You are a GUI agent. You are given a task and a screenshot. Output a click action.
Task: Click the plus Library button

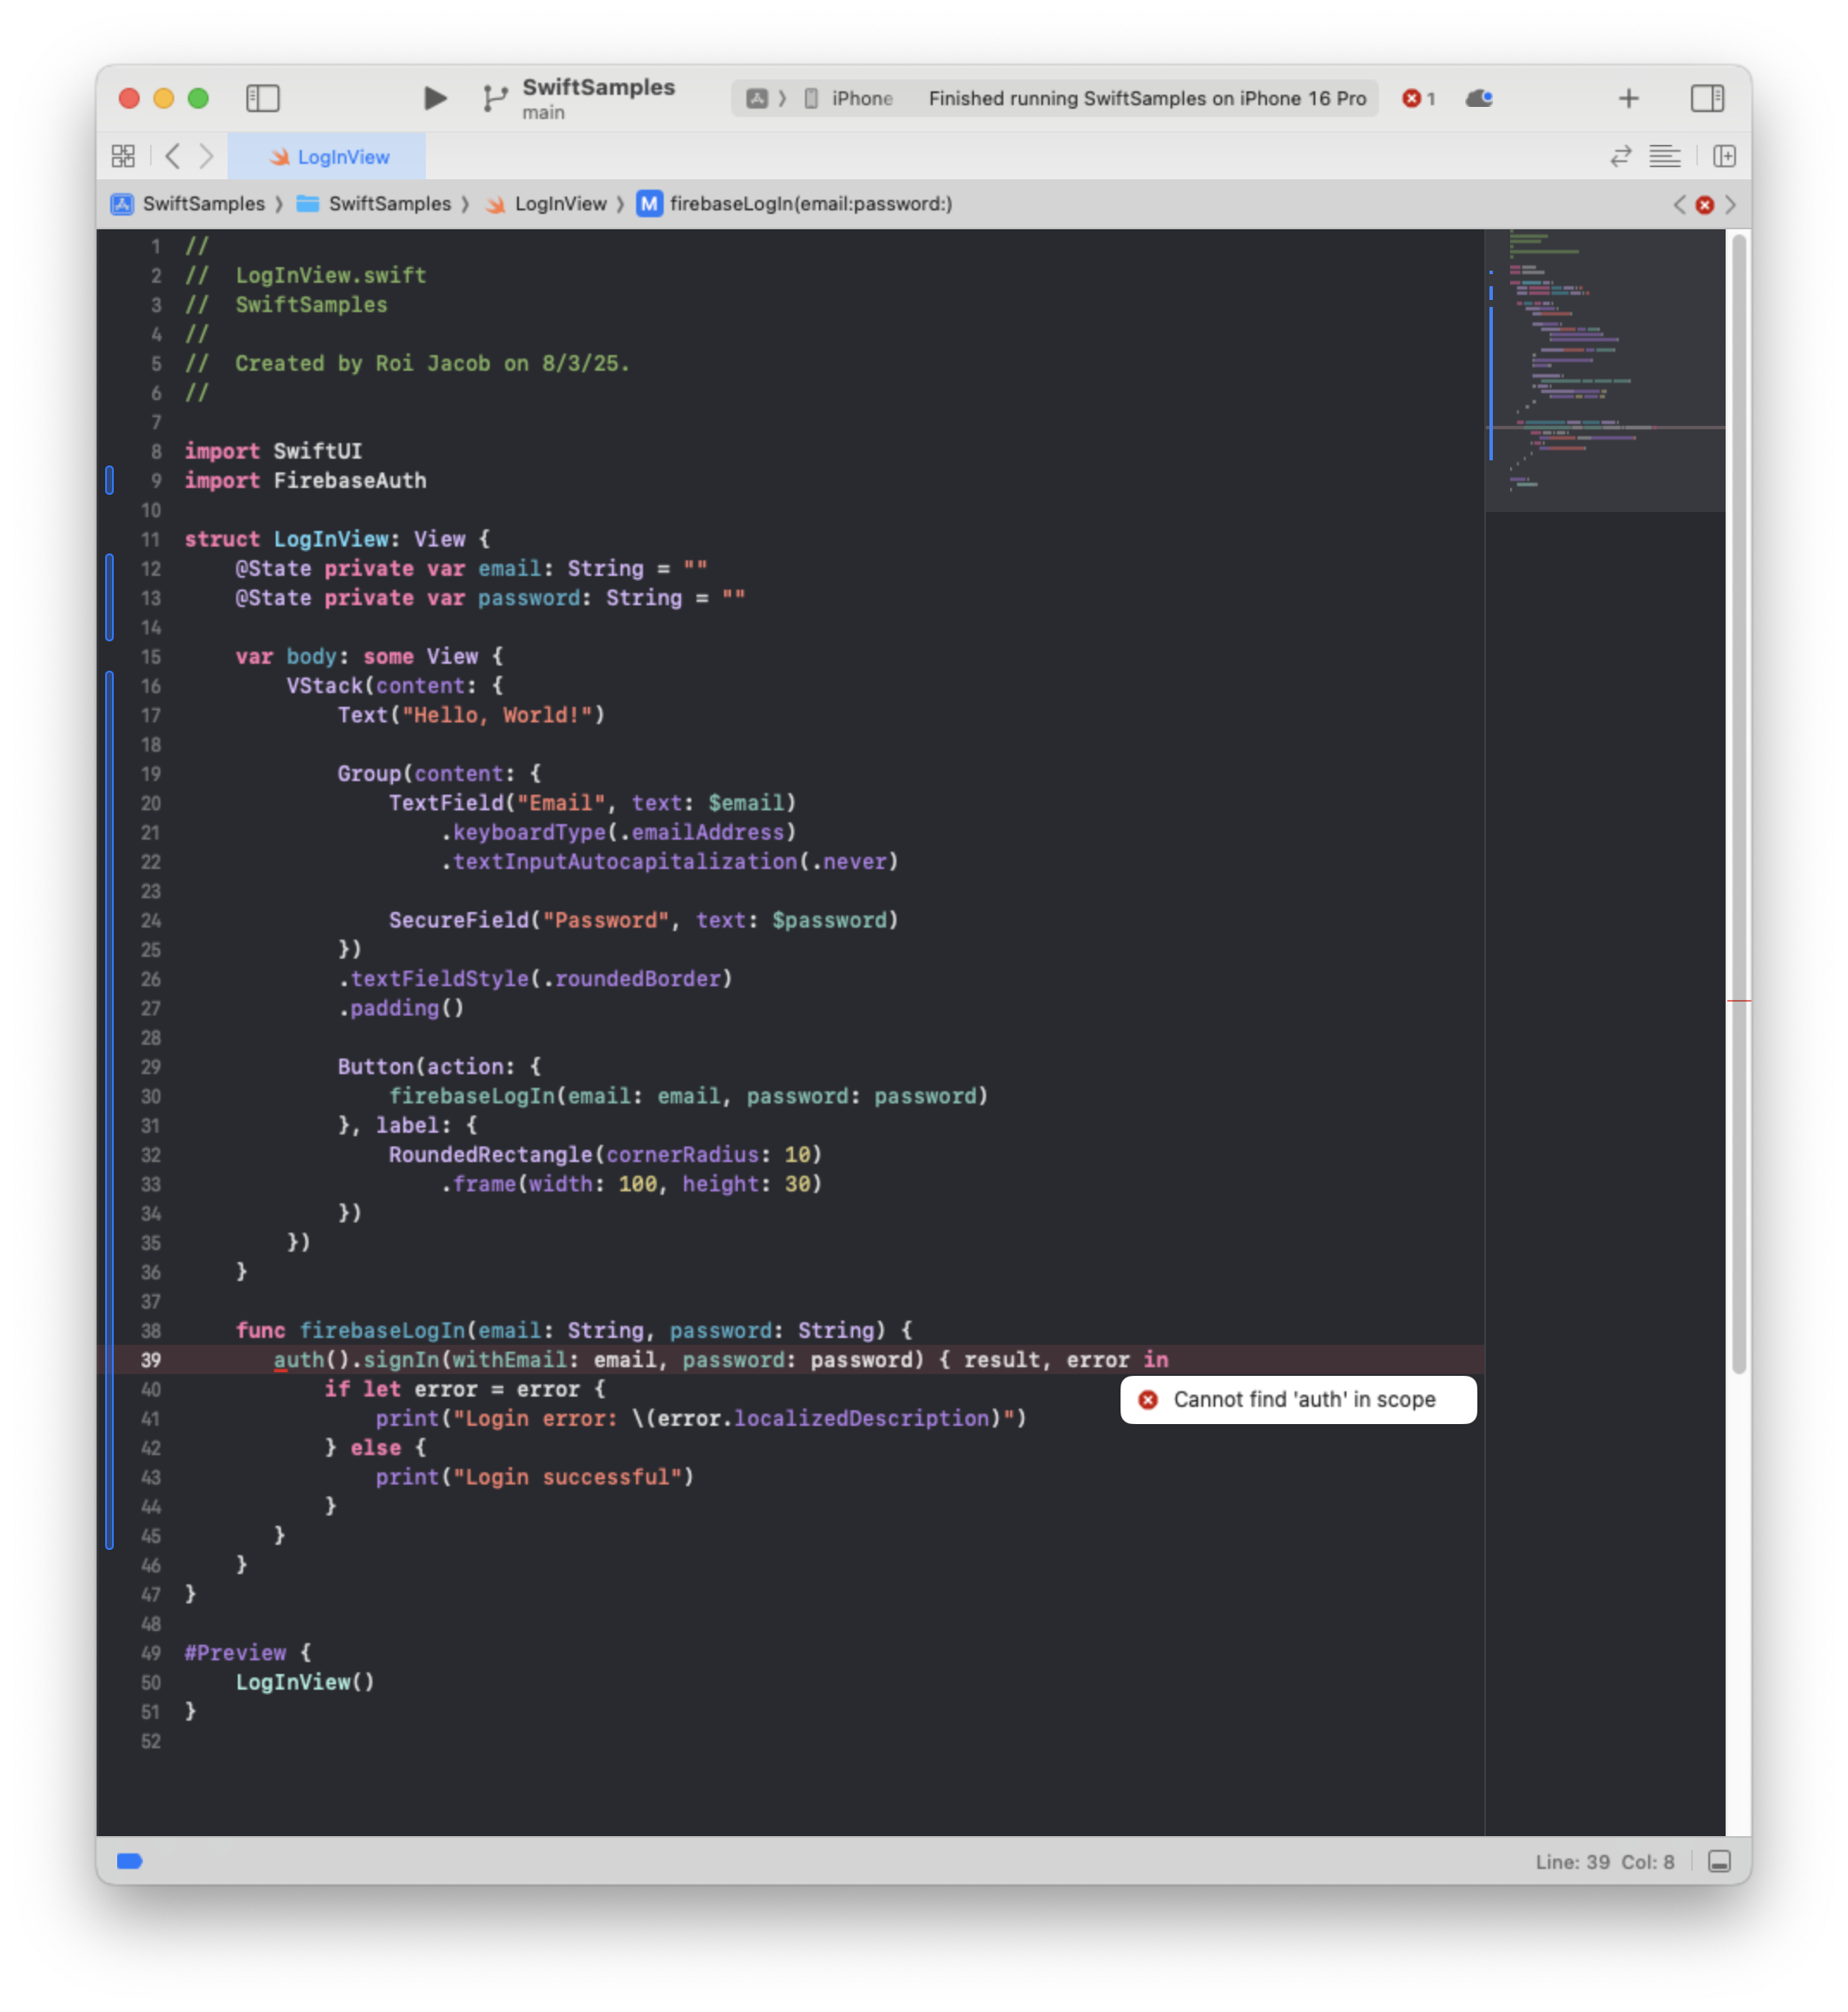coord(1628,98)
